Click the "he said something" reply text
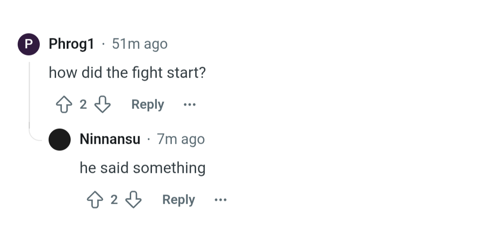Screen dimensions: 477x239 tap(142, 168)
